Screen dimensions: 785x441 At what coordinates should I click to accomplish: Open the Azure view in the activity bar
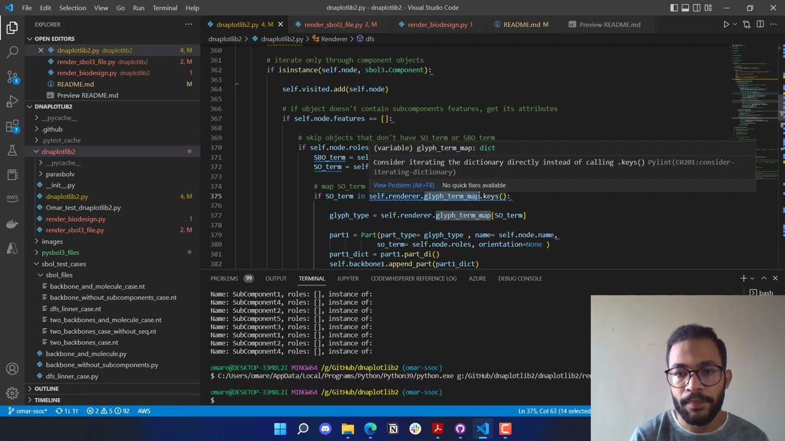point(12,248)
